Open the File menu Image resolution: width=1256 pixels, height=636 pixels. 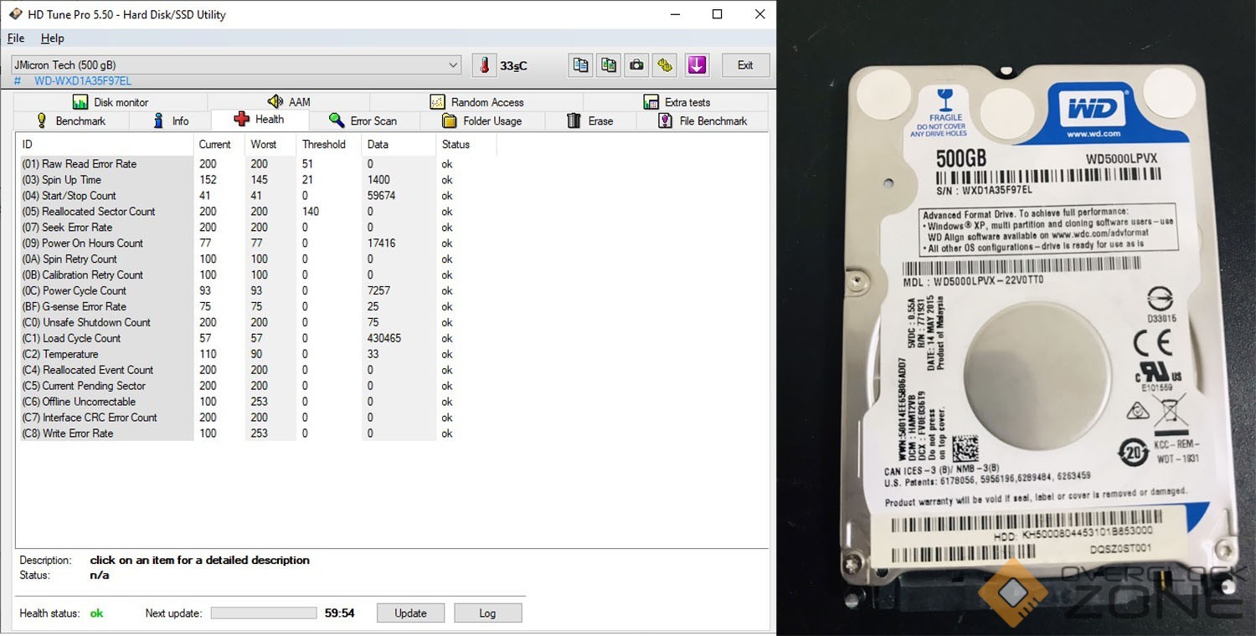16,38
